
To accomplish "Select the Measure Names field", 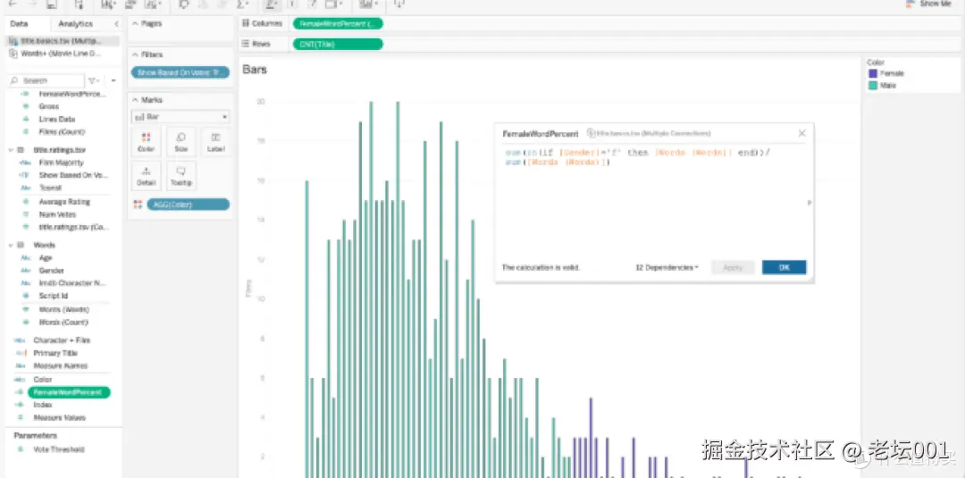I will (x=61, y=365).
